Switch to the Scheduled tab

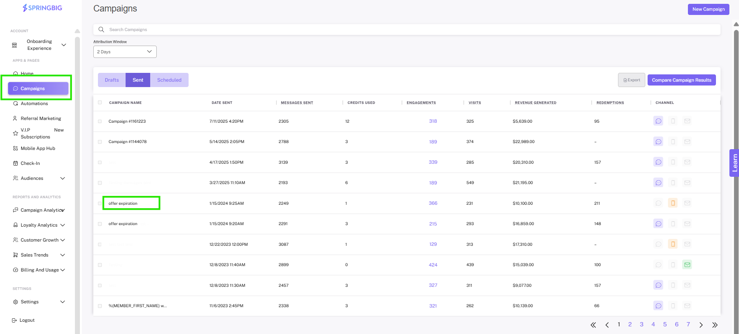coord(169,80)
